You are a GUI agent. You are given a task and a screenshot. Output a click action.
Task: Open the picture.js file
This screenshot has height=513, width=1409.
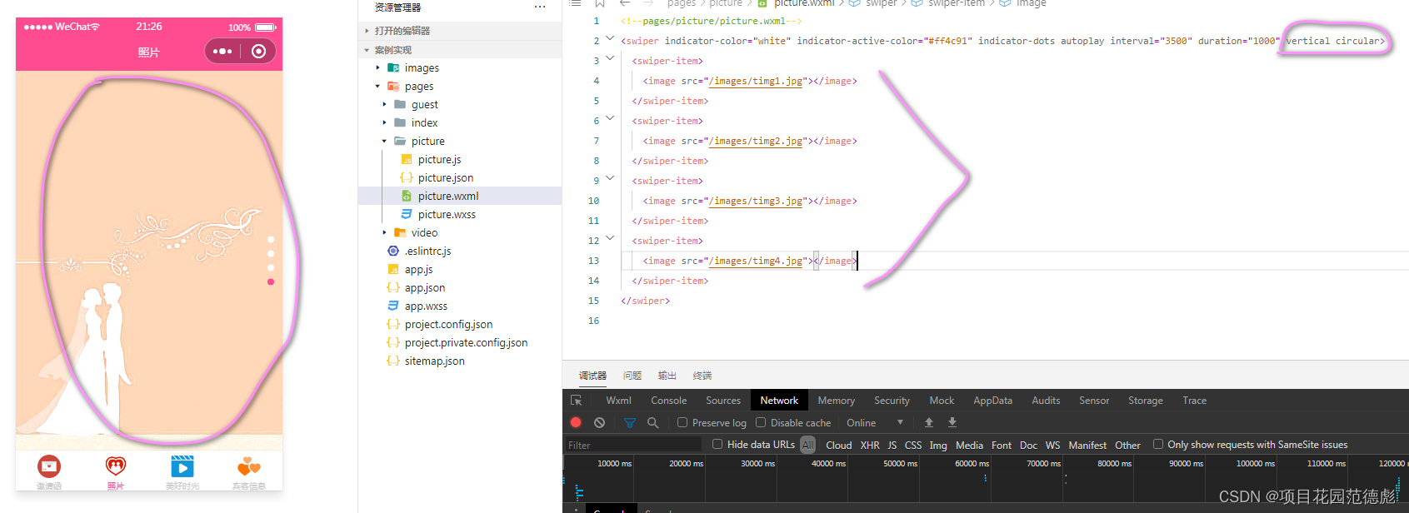[x=439, y=159]
